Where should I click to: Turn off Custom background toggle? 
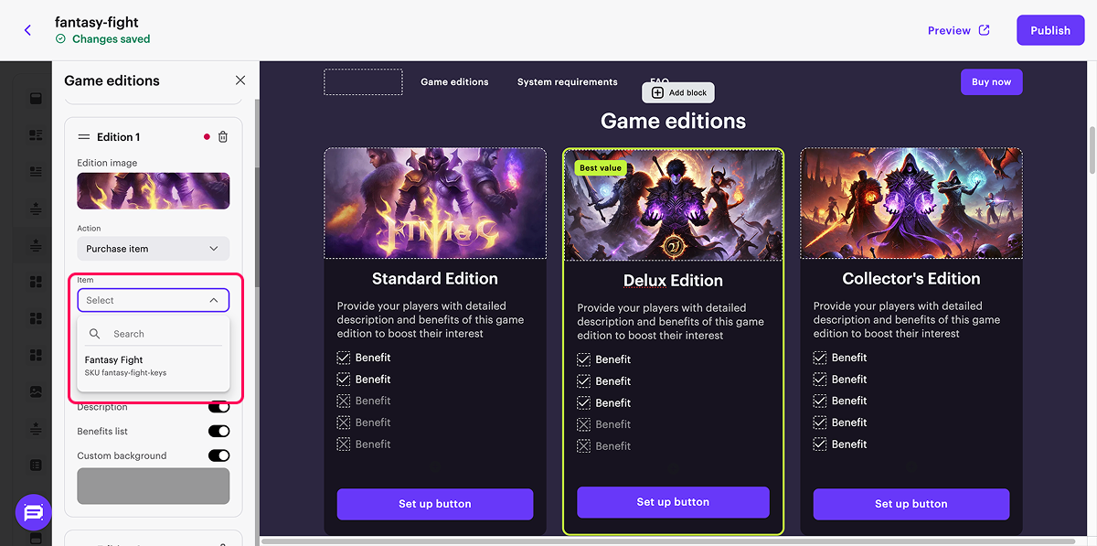(218, 455)
